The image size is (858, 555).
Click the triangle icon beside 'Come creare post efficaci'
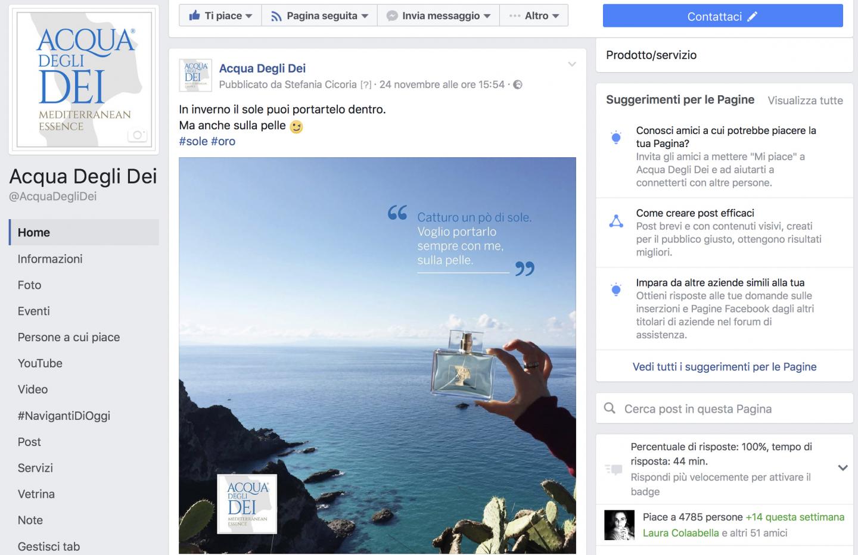click(x=616, y=222)
